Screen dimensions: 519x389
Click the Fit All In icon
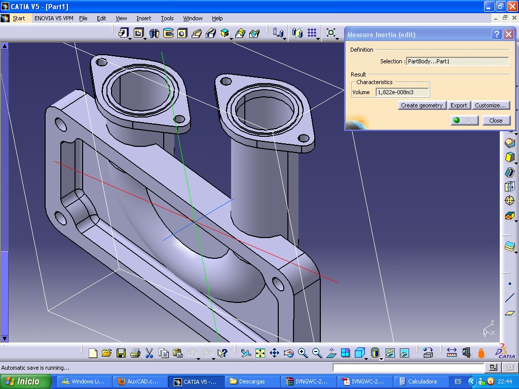(260, 353)
